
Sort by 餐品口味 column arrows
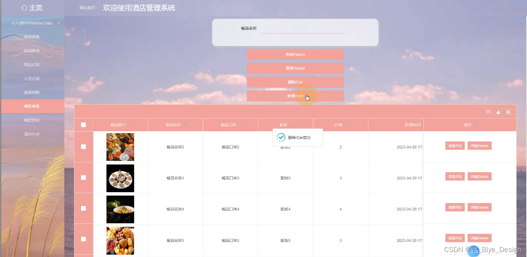(x=240, y=125)
